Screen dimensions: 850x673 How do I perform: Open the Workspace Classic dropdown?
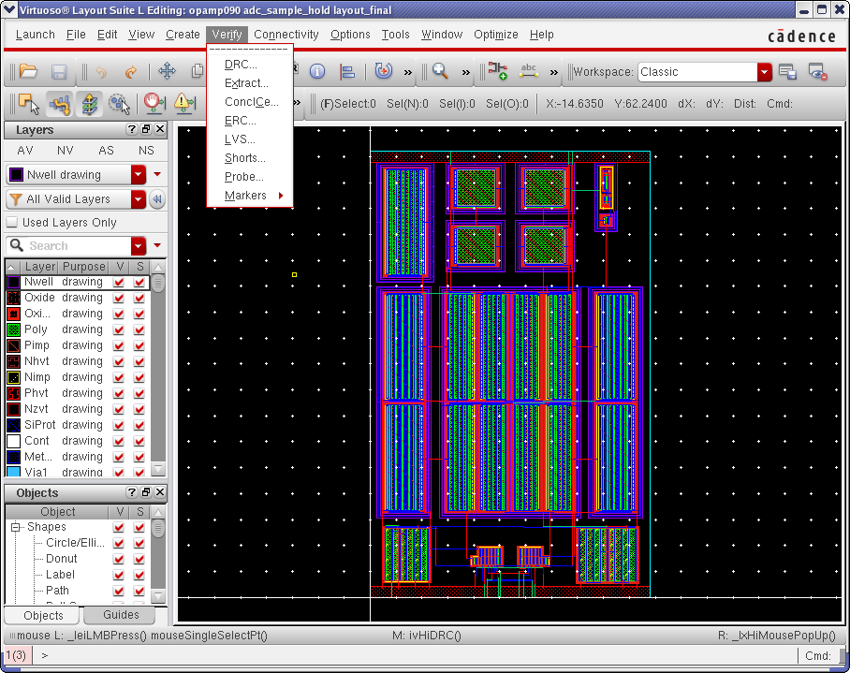click(765, 72)
